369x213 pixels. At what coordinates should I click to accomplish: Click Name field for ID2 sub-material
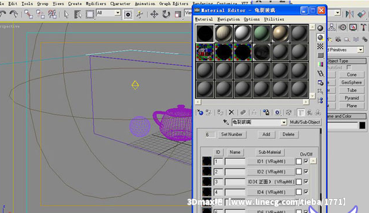pos(235,172)
